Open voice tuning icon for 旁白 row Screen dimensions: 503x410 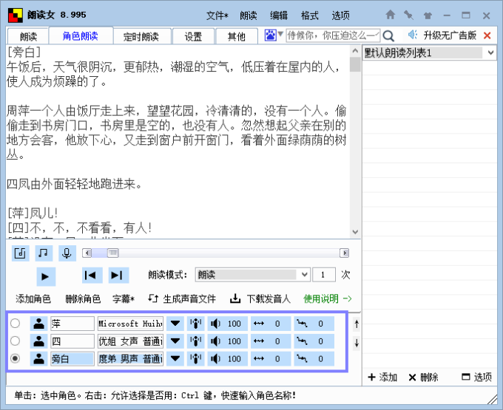(195, 359)
